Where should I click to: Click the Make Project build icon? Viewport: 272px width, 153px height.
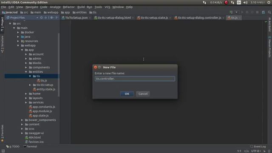(x=231, y=12)
